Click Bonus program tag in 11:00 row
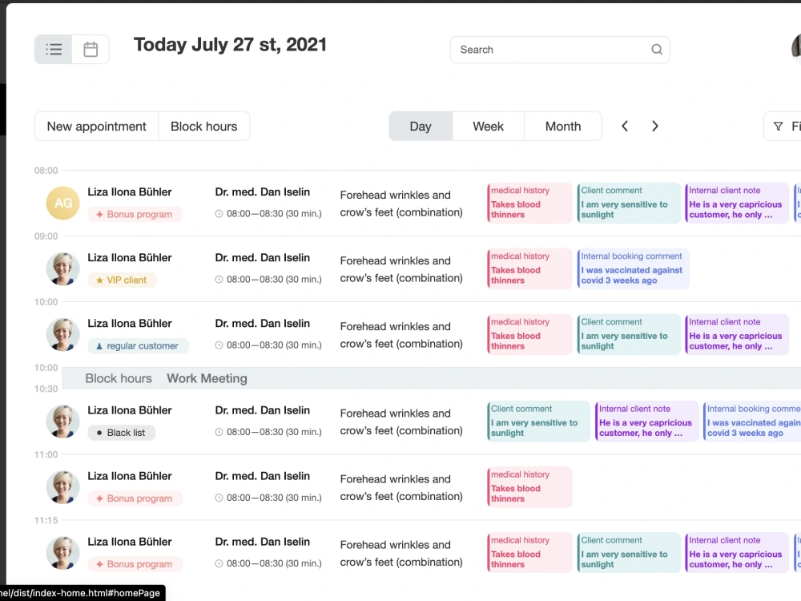 coord(135,498)
